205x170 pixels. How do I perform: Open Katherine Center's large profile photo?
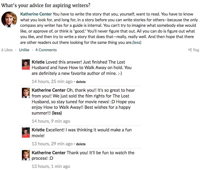click(9, 19)
